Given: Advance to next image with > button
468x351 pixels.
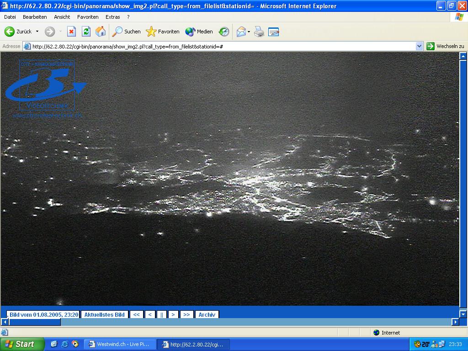Looking at the screenshot, I should [173, 314].
